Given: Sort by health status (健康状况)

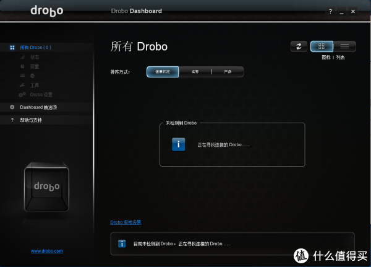Looking at the screenshot, I should (163, 72).
